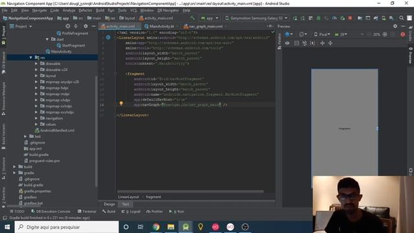
Task: Toggle the eye view options in Preview
Action: 287,43
